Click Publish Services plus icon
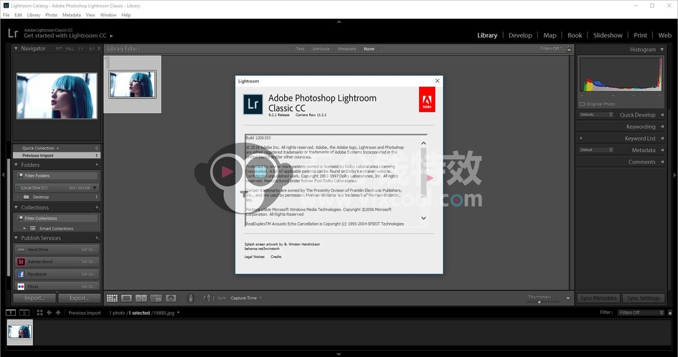This screenshot has height=357, width=678. tap(97, 238)
